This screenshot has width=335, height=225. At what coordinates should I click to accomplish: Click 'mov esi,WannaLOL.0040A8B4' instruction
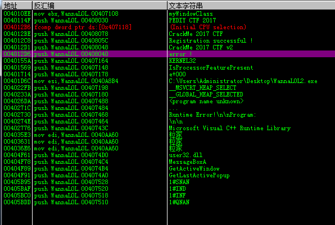76,81
